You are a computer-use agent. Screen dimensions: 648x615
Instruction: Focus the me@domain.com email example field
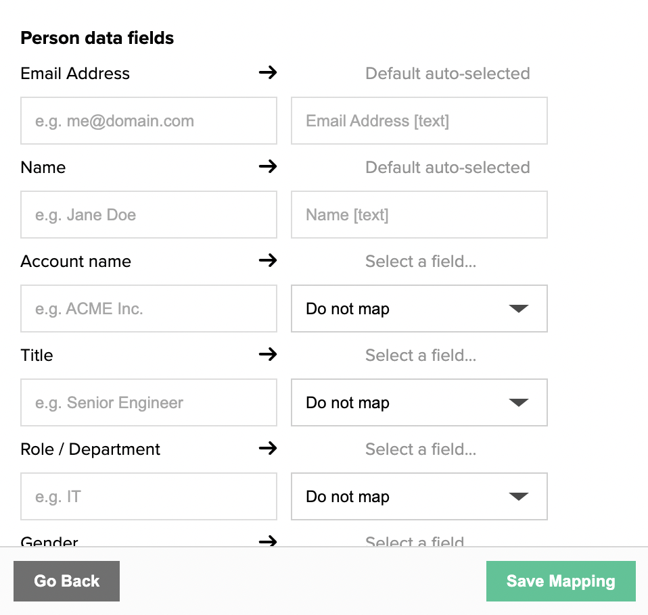point(149,120)
